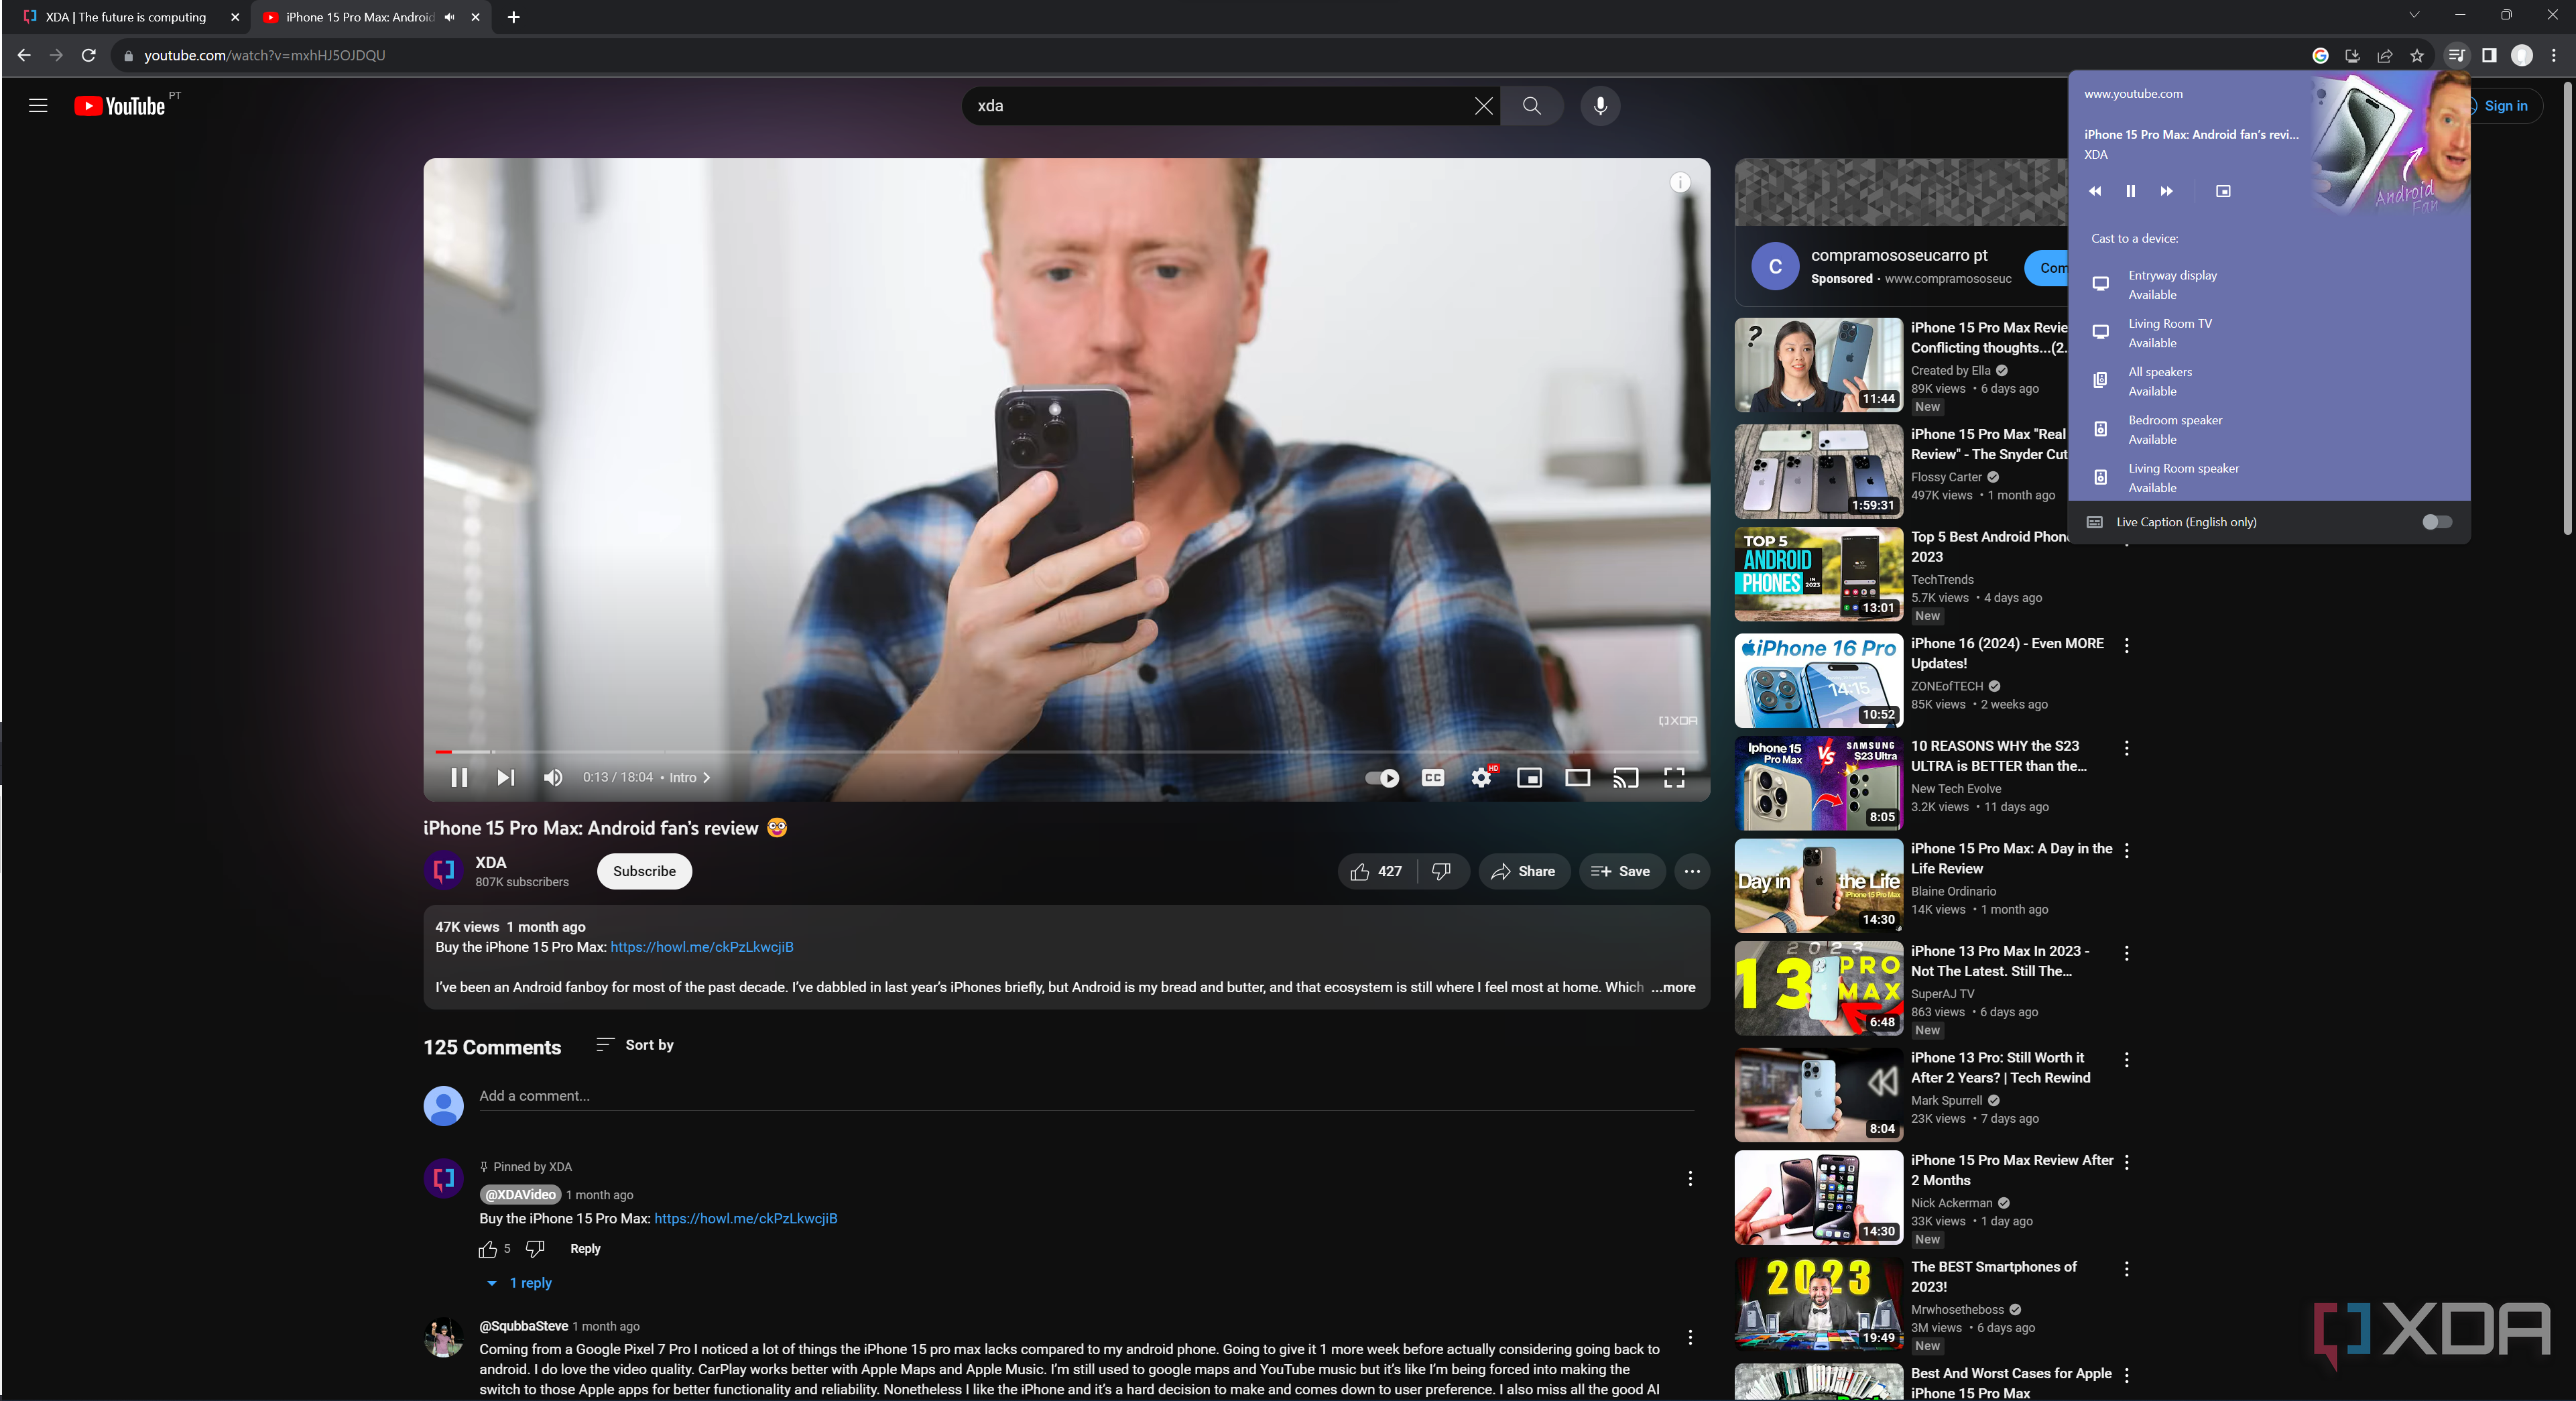Toggle Live Caption (English only) switch
The height and width of the screenshot is (1401, 2576).
pyautogui.click(x=2436, y=522)
